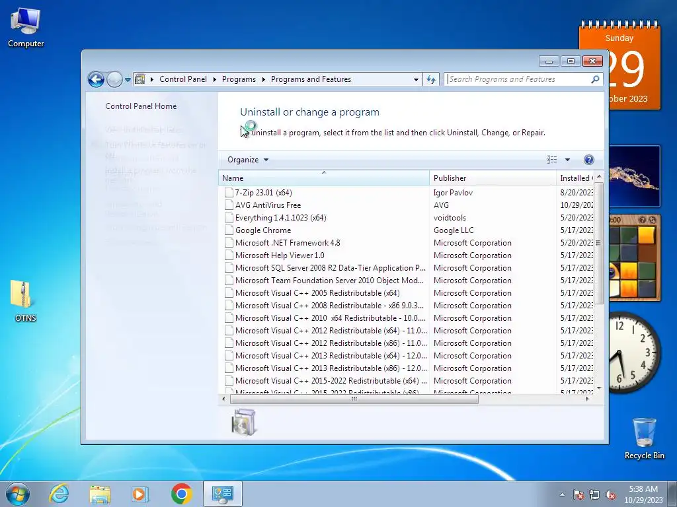677x507 pixels.
Task: Click Control Panel taskbar button
Action: coord(223,494)
